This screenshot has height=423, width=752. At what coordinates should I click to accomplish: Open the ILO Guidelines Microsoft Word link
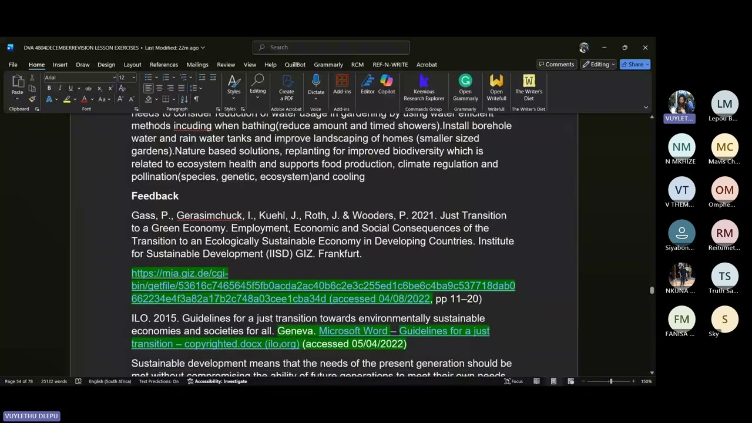click(310, 337)
